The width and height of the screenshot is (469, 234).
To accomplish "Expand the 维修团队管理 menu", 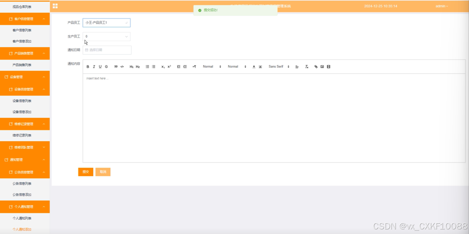I will (25, 147).
